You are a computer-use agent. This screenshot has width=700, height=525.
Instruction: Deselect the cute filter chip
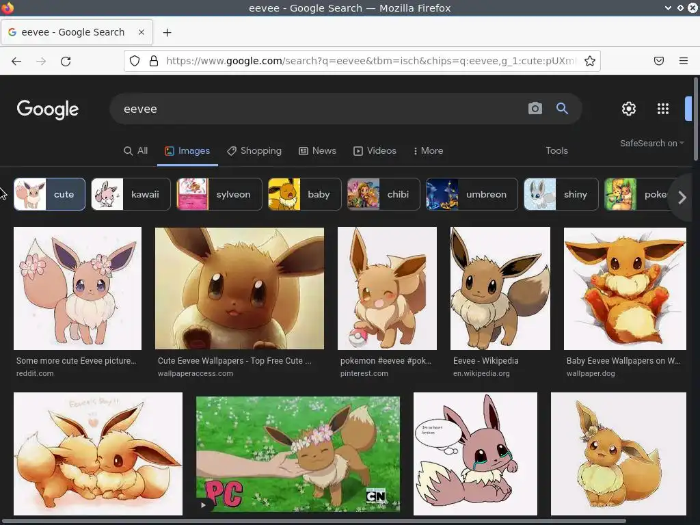pos(49,194)
